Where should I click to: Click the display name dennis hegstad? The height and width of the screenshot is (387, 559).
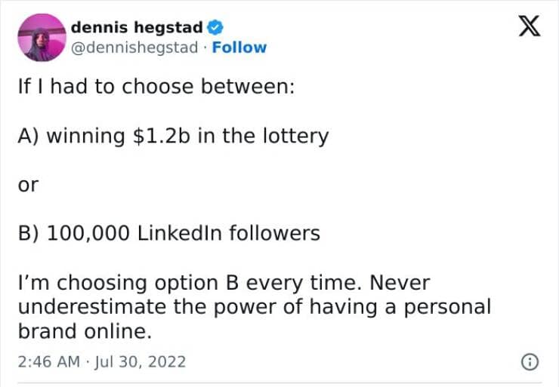point(137,28)
